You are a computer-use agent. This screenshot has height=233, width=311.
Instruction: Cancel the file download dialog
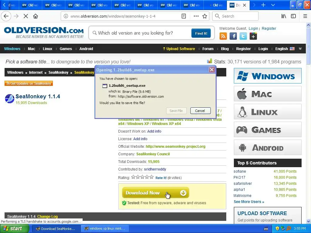(x=200, y=110)
